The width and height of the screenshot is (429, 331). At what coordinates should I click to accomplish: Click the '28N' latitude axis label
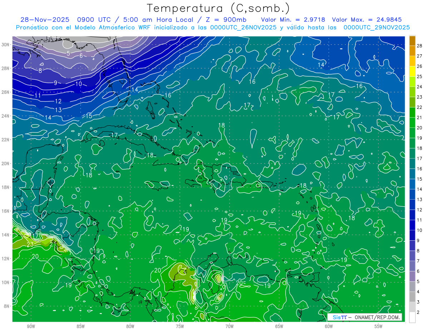(x=6, y=68)
